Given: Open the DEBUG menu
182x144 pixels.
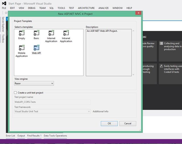Looking at the screenshot, I should click(32, 8).
